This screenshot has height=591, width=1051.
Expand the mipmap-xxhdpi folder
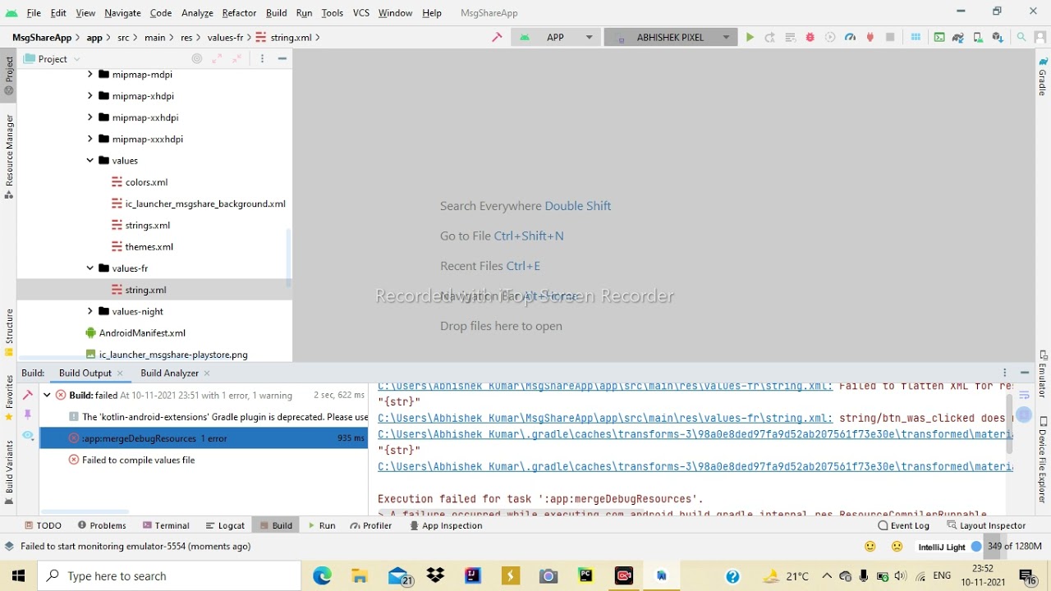tap(89, 117)
